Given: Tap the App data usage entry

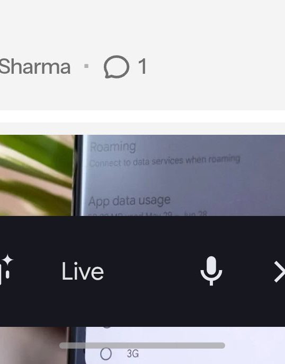Looking at the screenshot, I should 129,201.
